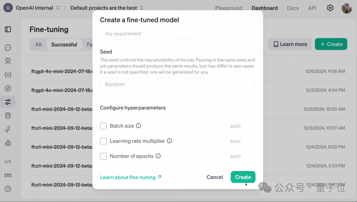Viewport: 357px width, 202px height.
Task: Toggle the sidebar panel icon
Action: tap(8, 29)
